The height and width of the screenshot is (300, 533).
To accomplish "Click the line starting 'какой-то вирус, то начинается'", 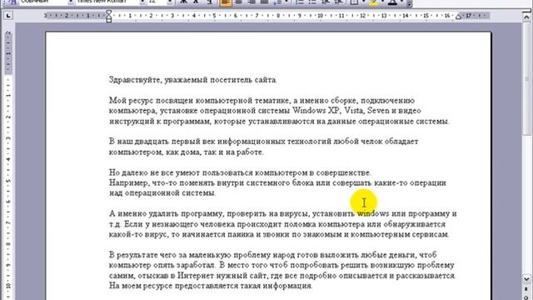I will click(x=279, y=234).
